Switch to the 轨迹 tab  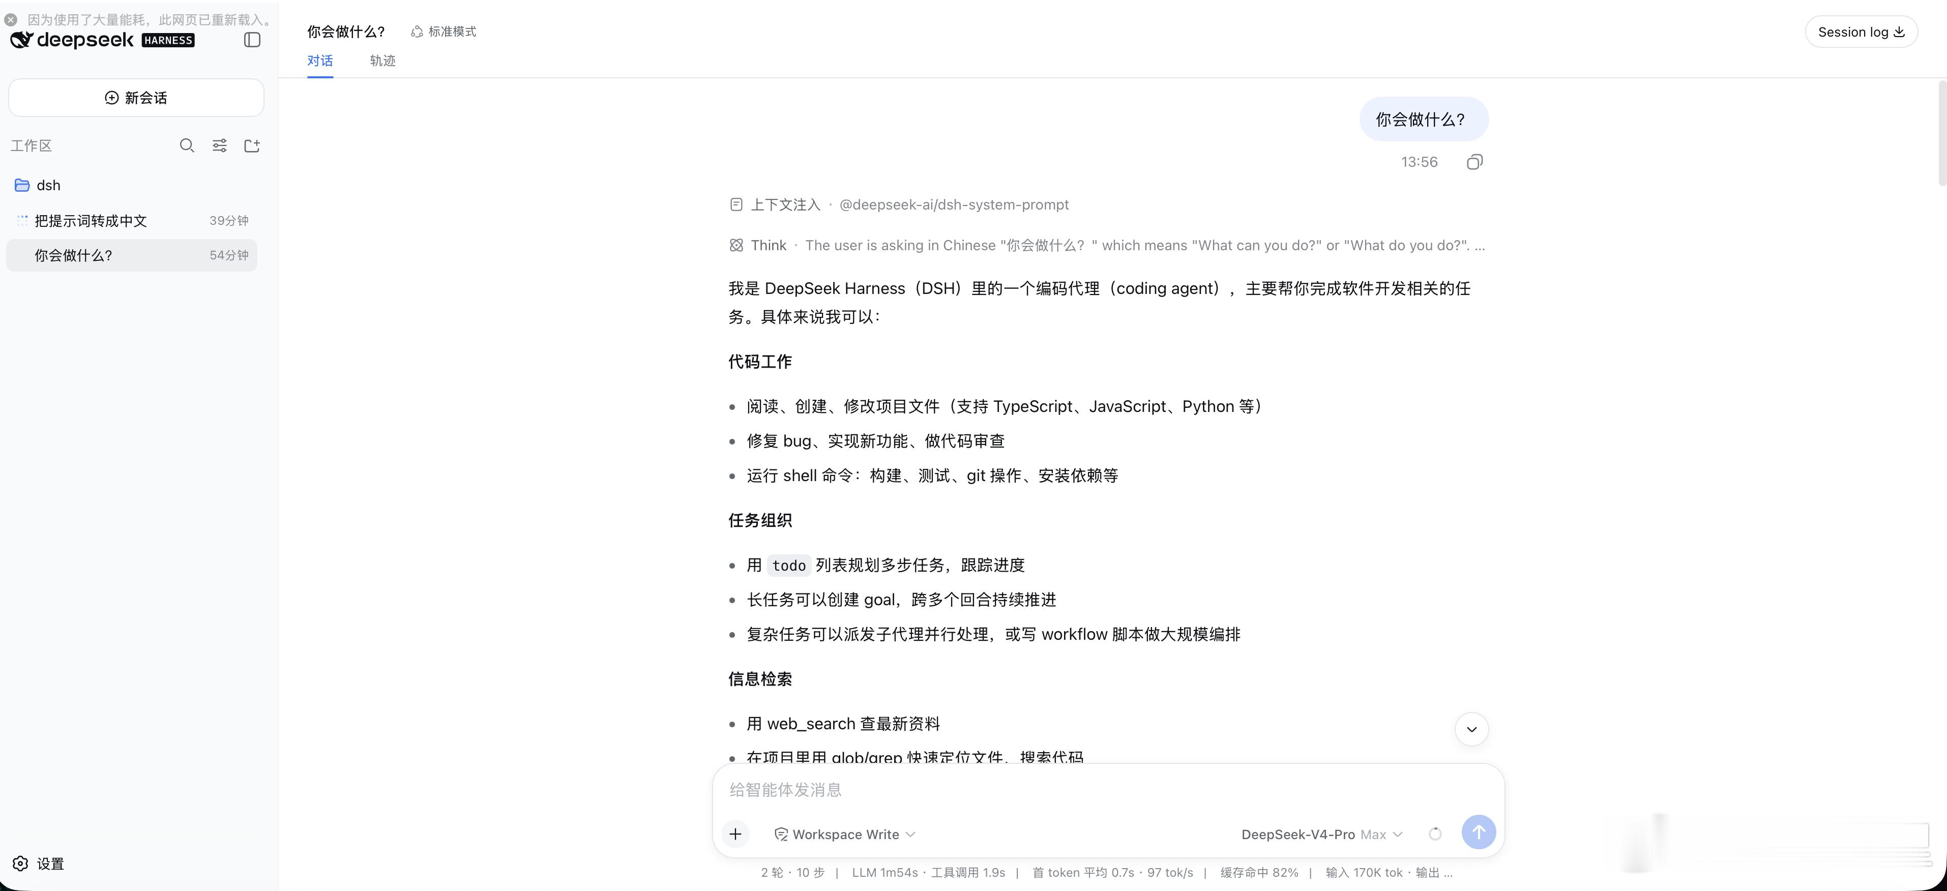coord(382,61)
